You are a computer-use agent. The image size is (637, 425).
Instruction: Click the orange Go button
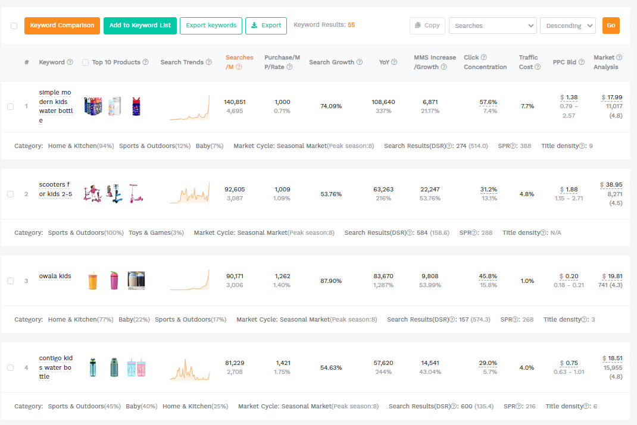coord(611,26)
